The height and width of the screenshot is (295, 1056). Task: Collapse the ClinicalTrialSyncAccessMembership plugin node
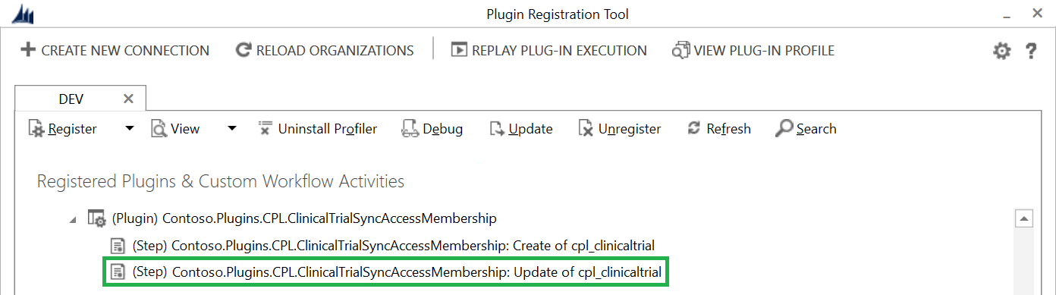[74, 219]
